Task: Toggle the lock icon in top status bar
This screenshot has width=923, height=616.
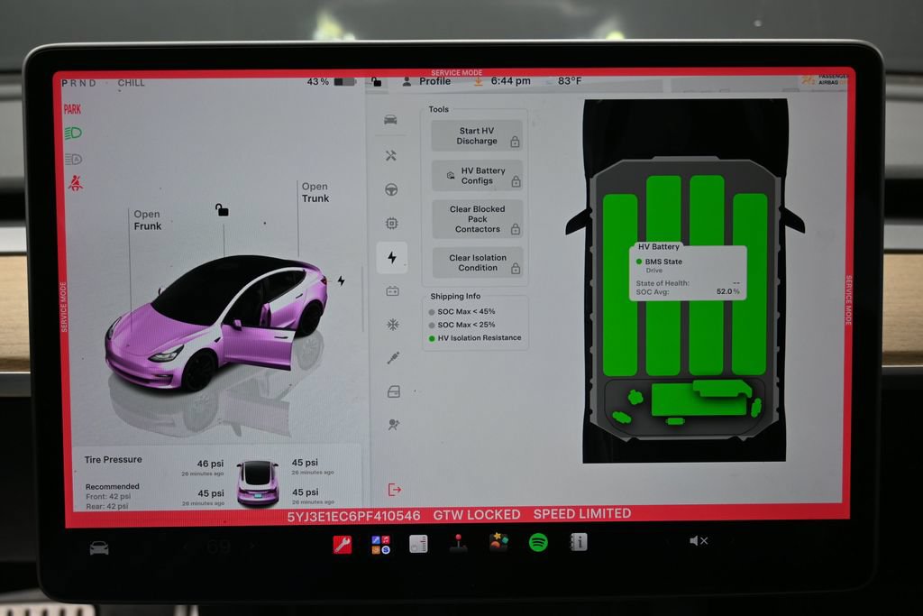Action: tap(376, 82)
